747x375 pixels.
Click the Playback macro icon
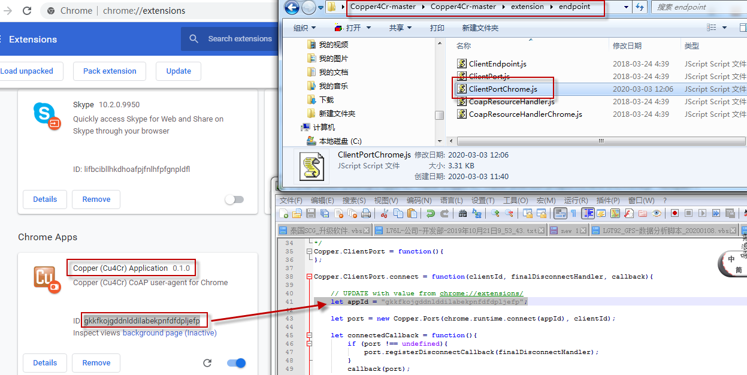[702, 213]
